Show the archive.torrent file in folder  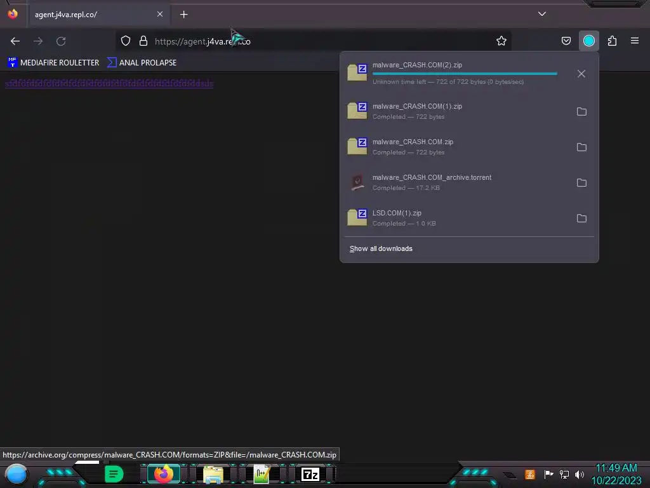click(x=581, y=183)
